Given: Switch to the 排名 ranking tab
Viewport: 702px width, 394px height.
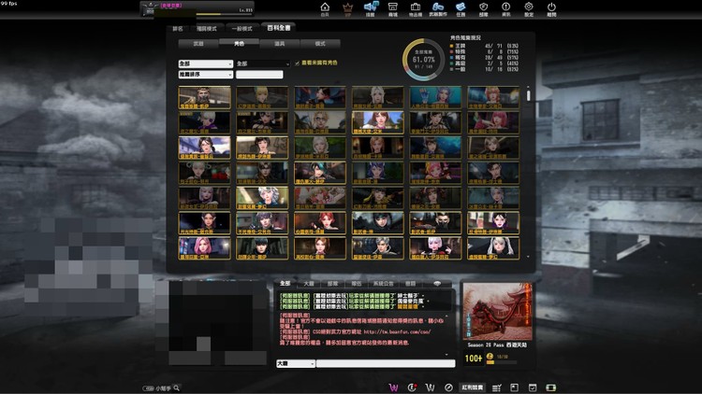Looking at the screenshot, I should (x=178, y=29).
